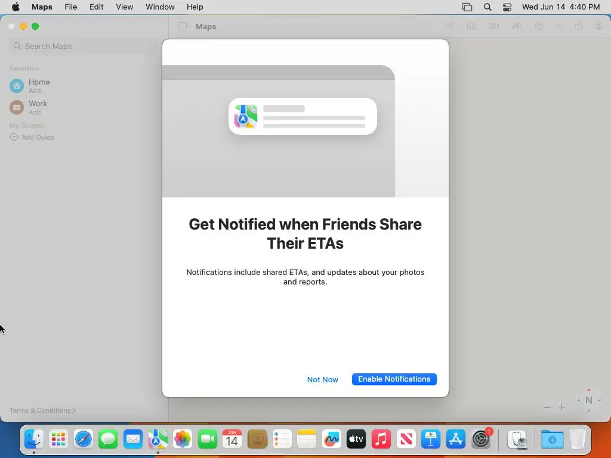
Task: Open Launchpad from the Dock
Action: 58,440
